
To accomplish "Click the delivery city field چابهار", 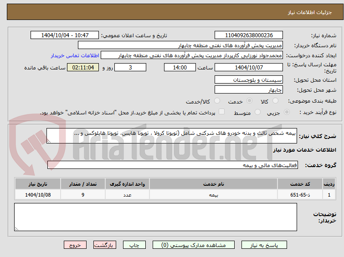I will [249, 89].
